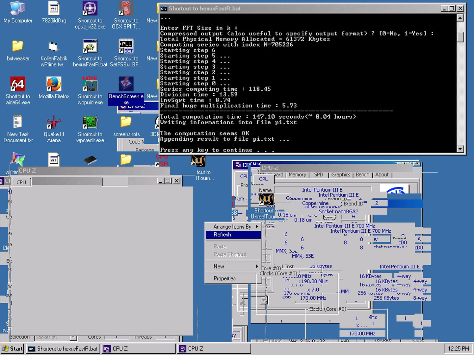
Task: Open Arrange Icons By submenu
Action: (233, 227)
